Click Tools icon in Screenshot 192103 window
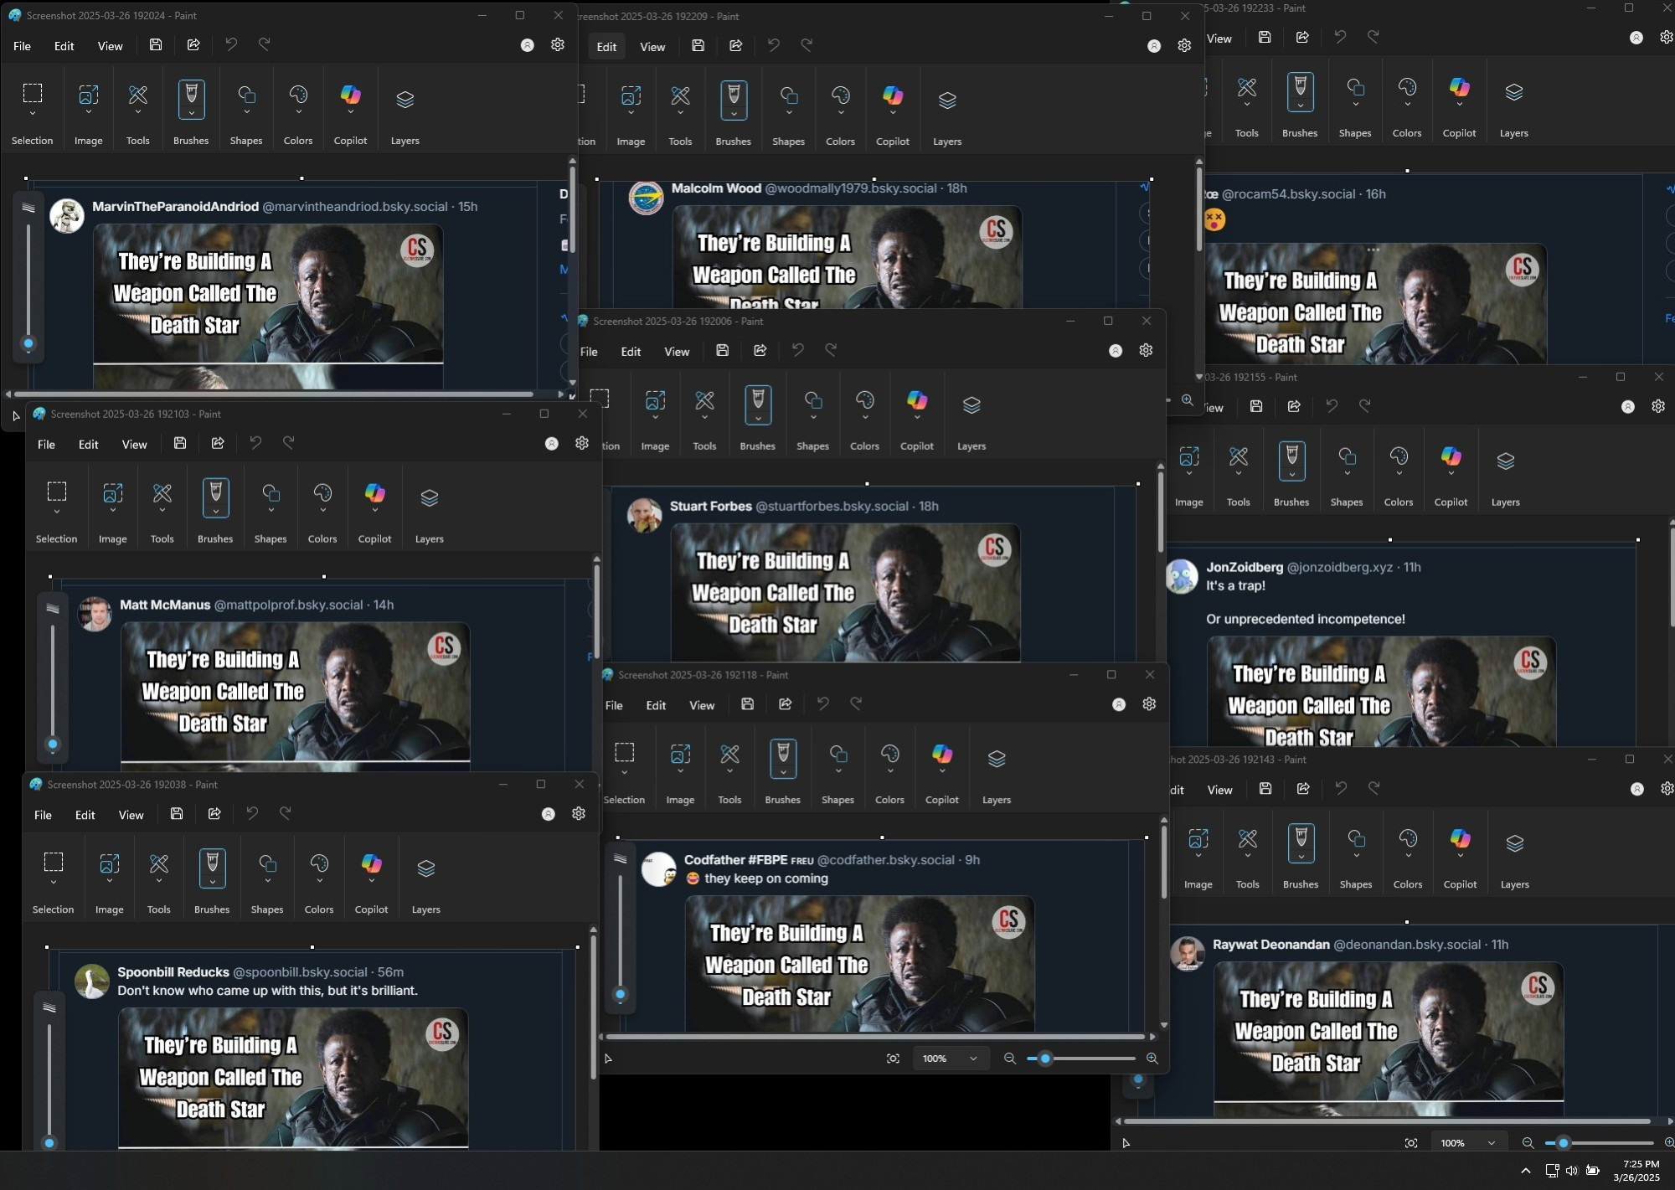The image size is (1675, 1190). [162, 494]
